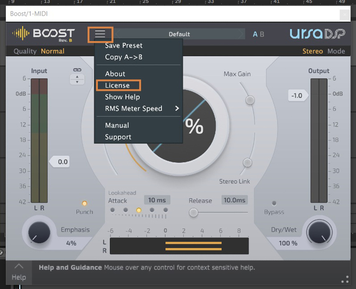
Task: Click the Normal quality setting
Action: 53,51
